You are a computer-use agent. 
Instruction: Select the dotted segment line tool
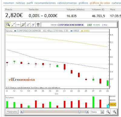click(28, 25)
